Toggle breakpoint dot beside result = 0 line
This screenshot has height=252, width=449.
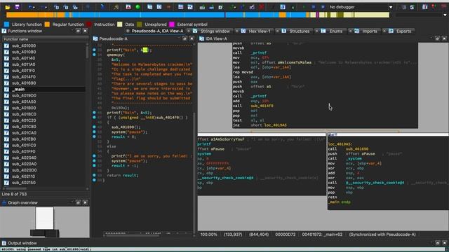[x=94, y=136]
